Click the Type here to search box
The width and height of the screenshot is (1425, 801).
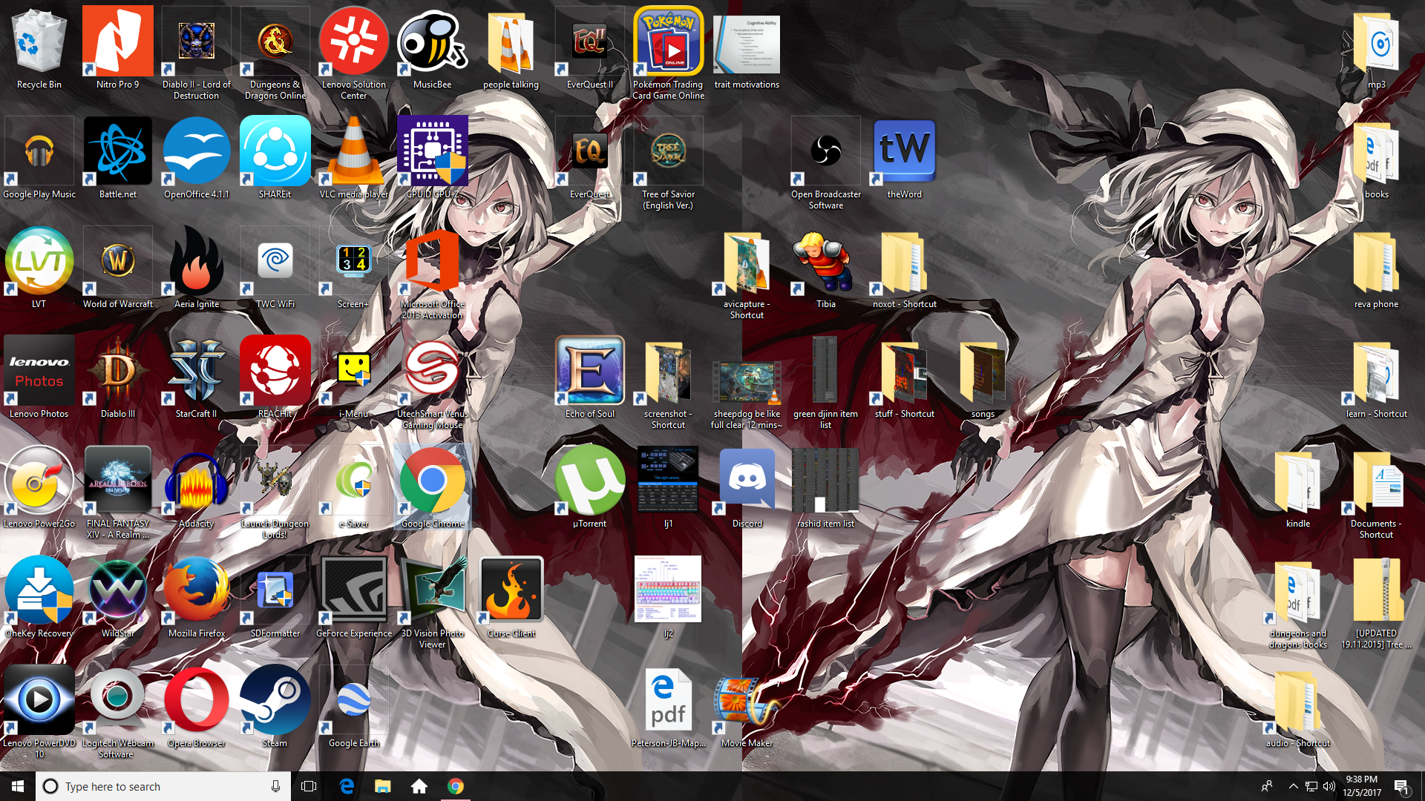(x=165, y=786)
